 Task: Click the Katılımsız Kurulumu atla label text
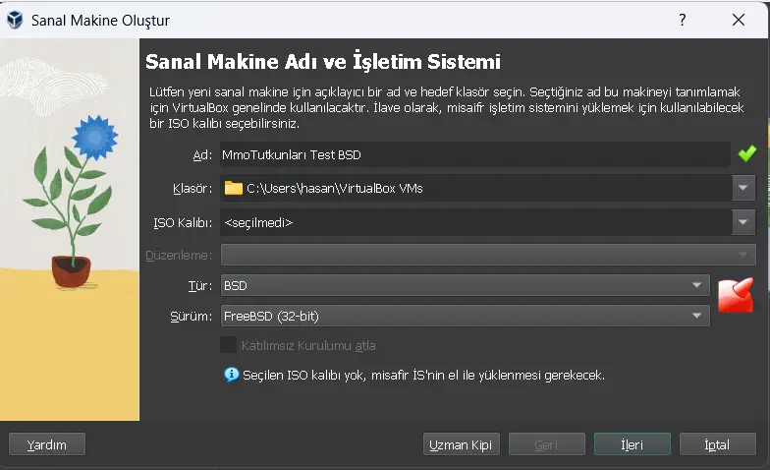(308, 346)
